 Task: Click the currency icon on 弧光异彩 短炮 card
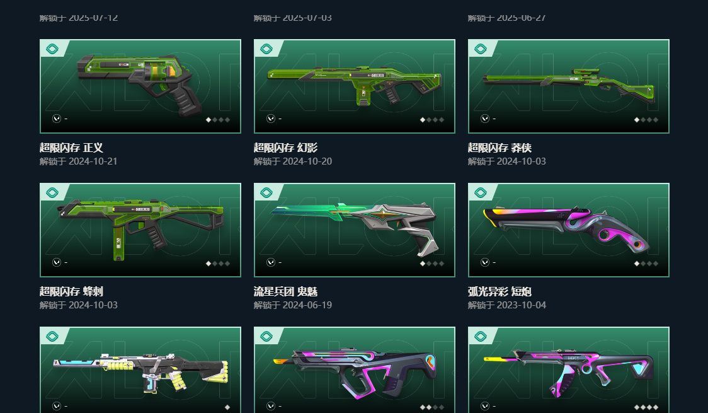(x=484, y=262)
